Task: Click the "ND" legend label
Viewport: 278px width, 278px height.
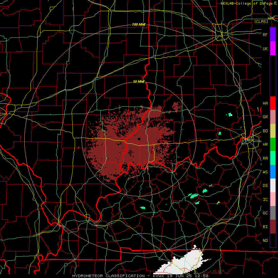Action: pos(265,240)
